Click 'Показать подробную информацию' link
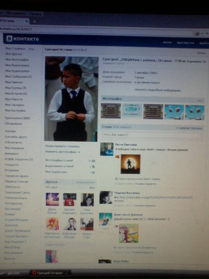Viewport: 209px width, 279px height. coord(157,90)
